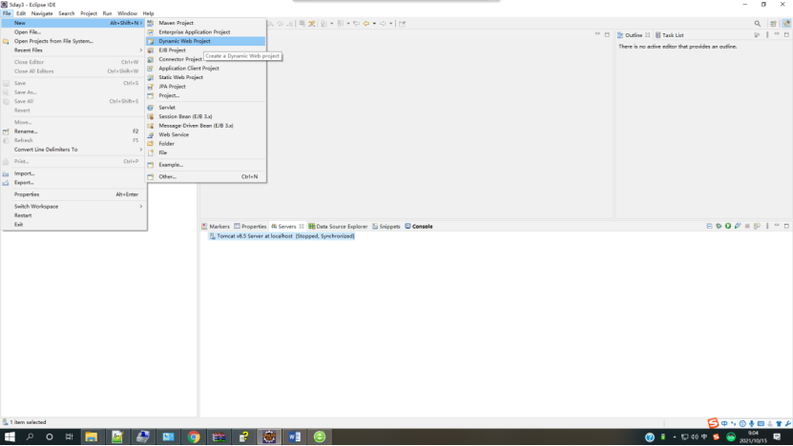Switch to the Task List tab
Viewport: 793px width, 446px height.
tap(669, 35)
